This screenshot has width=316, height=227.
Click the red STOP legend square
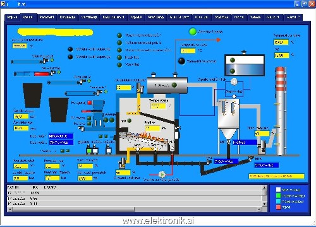(x=278, y=207)
